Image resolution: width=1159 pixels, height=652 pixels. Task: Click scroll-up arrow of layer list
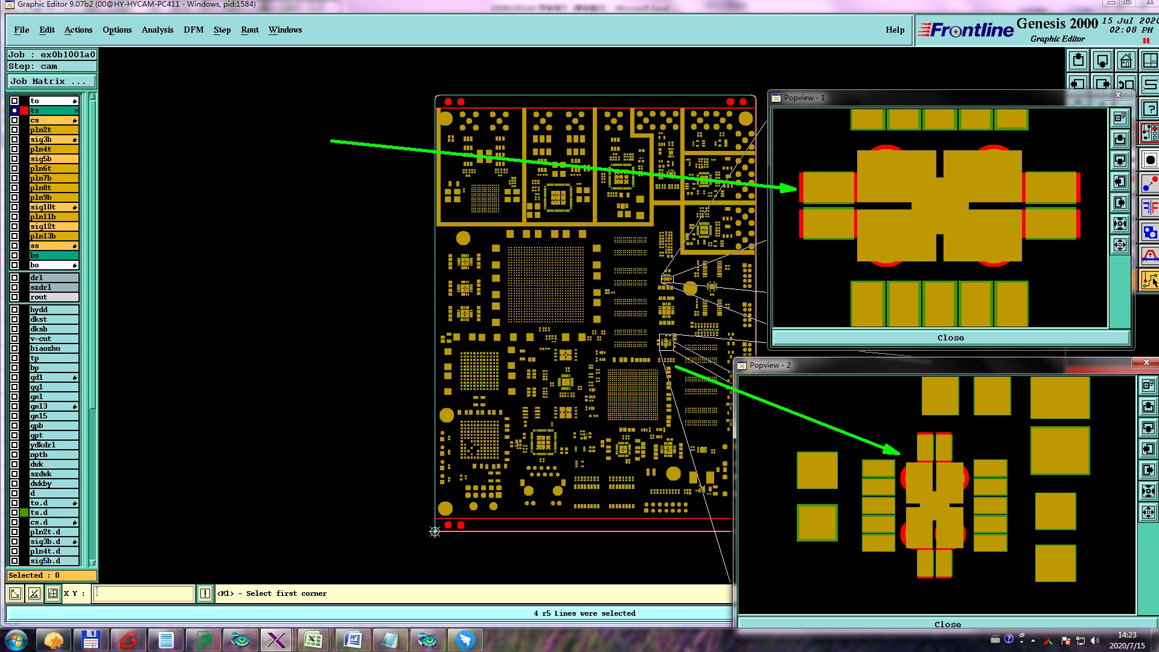(92, 97)
